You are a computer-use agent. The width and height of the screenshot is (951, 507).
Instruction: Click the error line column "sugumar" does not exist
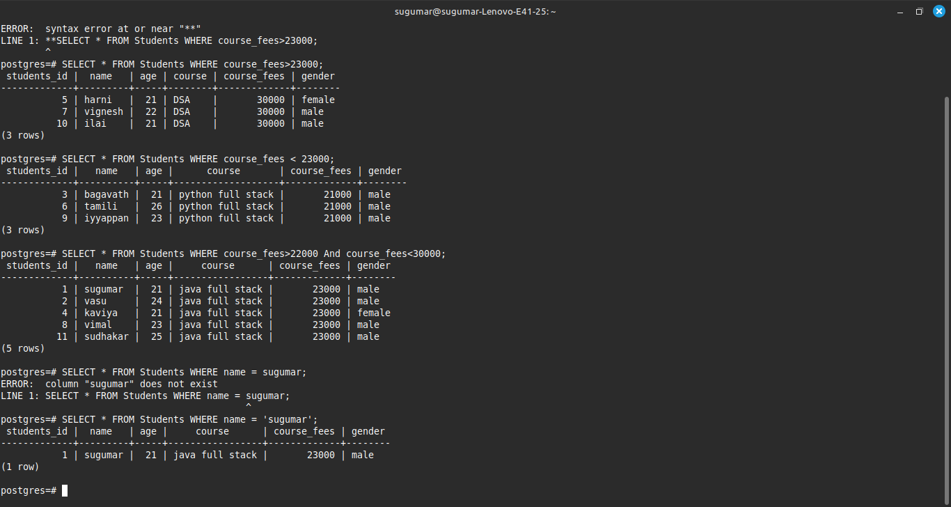coord(109,384)
